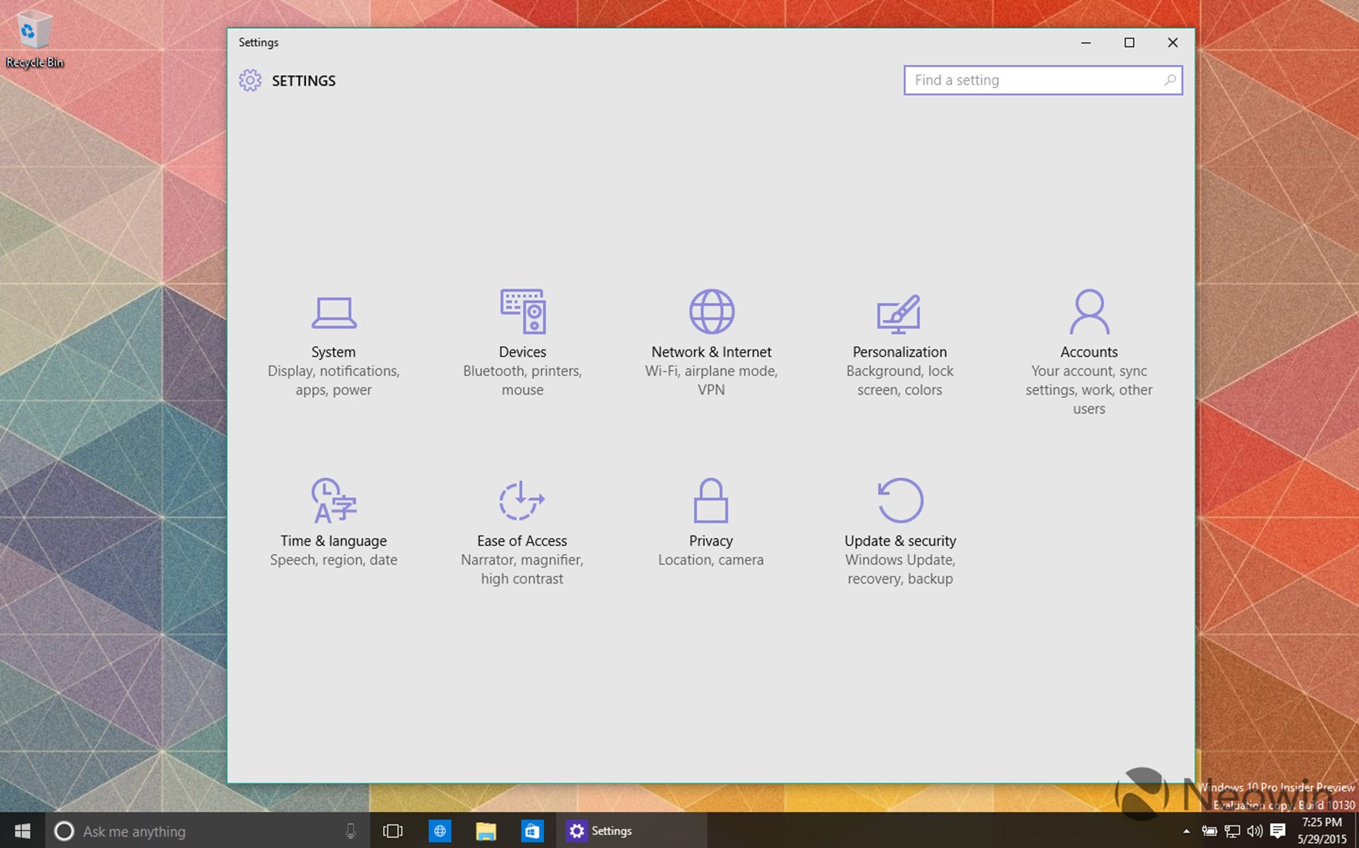Open the Store app on taskbar
Screen dimensions: 1359x848
[532, 831]
